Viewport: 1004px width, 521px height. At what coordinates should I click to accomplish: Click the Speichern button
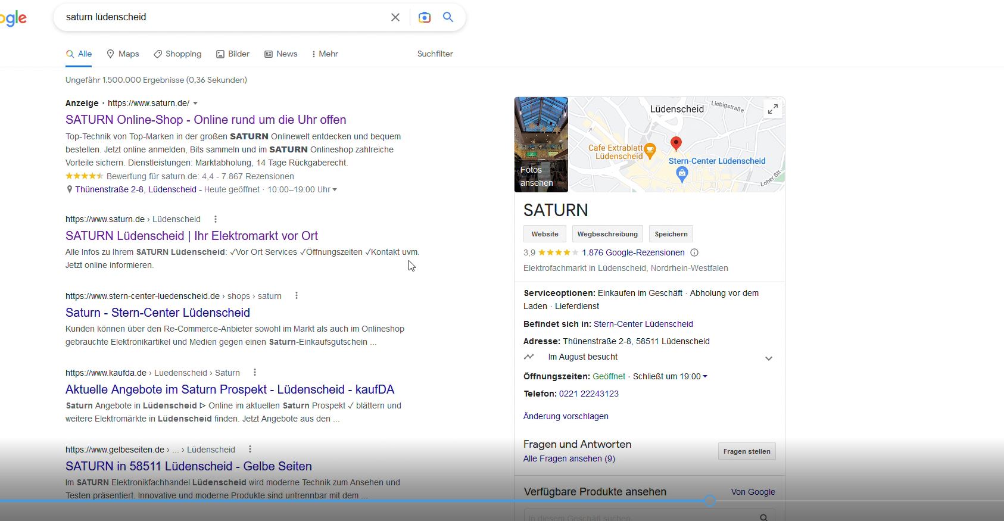pos(671,234)
